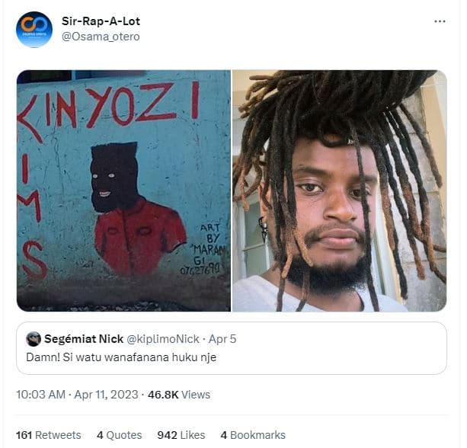Open quoted tweet text 'Damn! Si watu wanafanana'

[121, 357]
